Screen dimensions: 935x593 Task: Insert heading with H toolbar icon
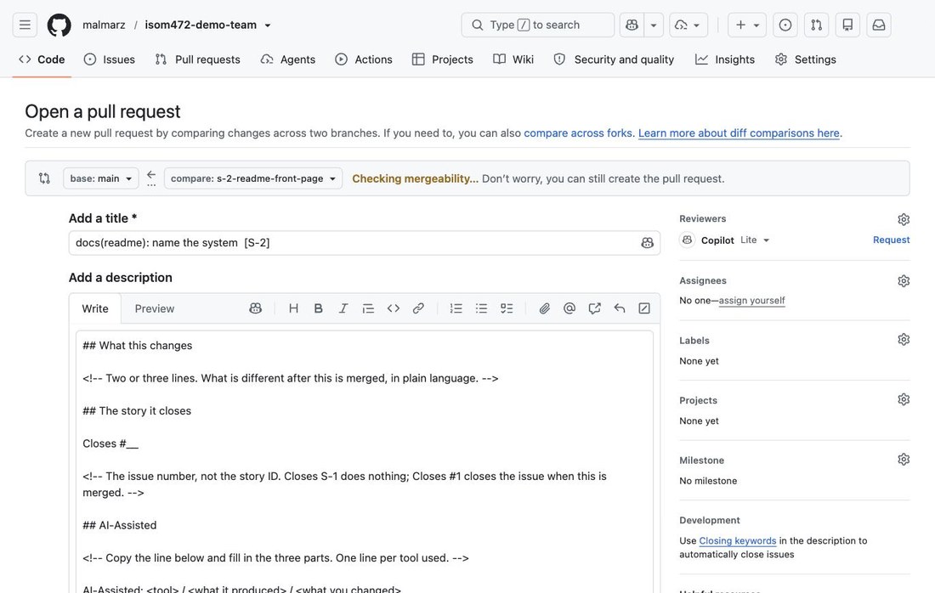[293, 308]
